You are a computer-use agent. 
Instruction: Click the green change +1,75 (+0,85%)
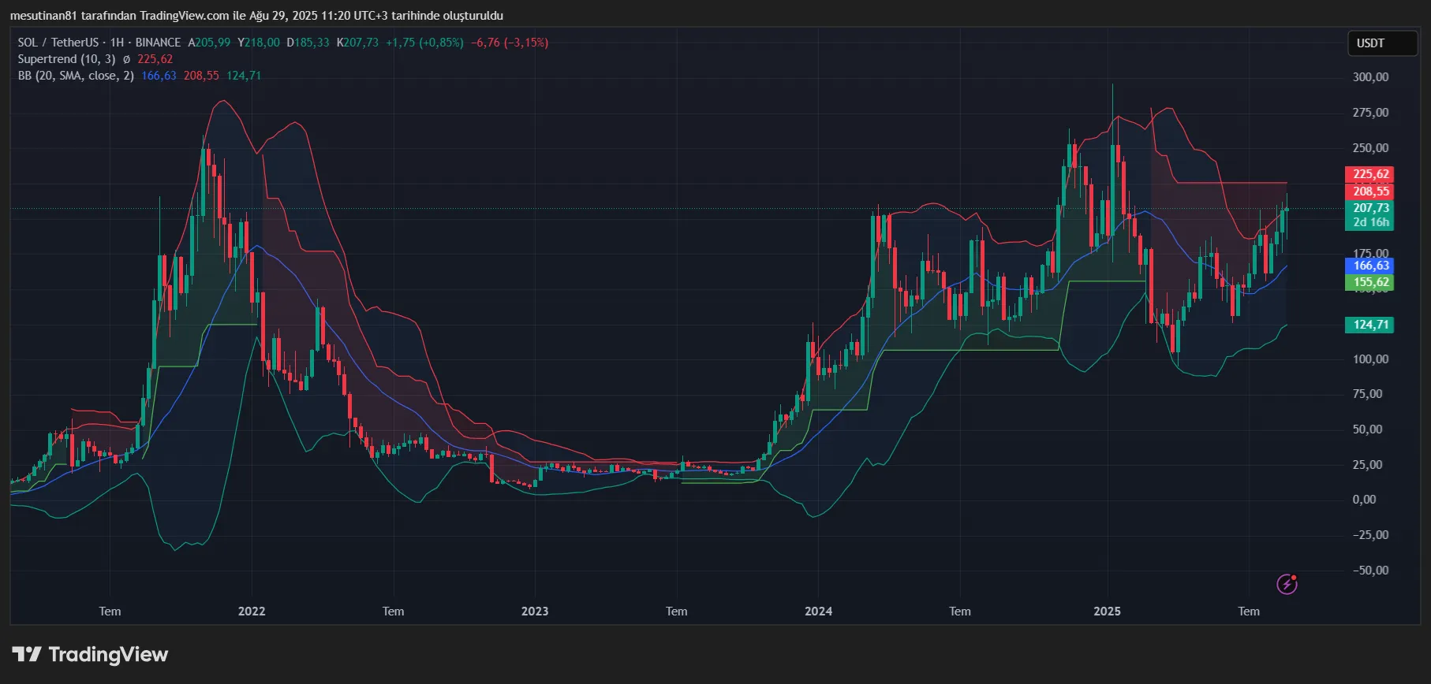(424, 43)
